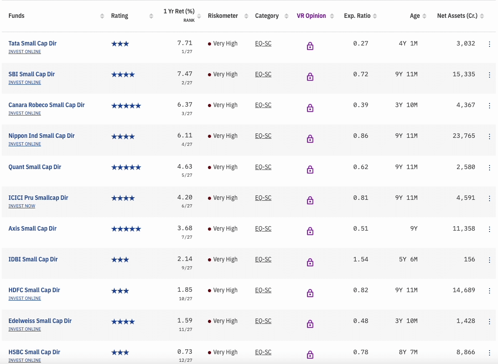Open VR Opinion lock for Axis Small Cap Dir

[310, 231]
